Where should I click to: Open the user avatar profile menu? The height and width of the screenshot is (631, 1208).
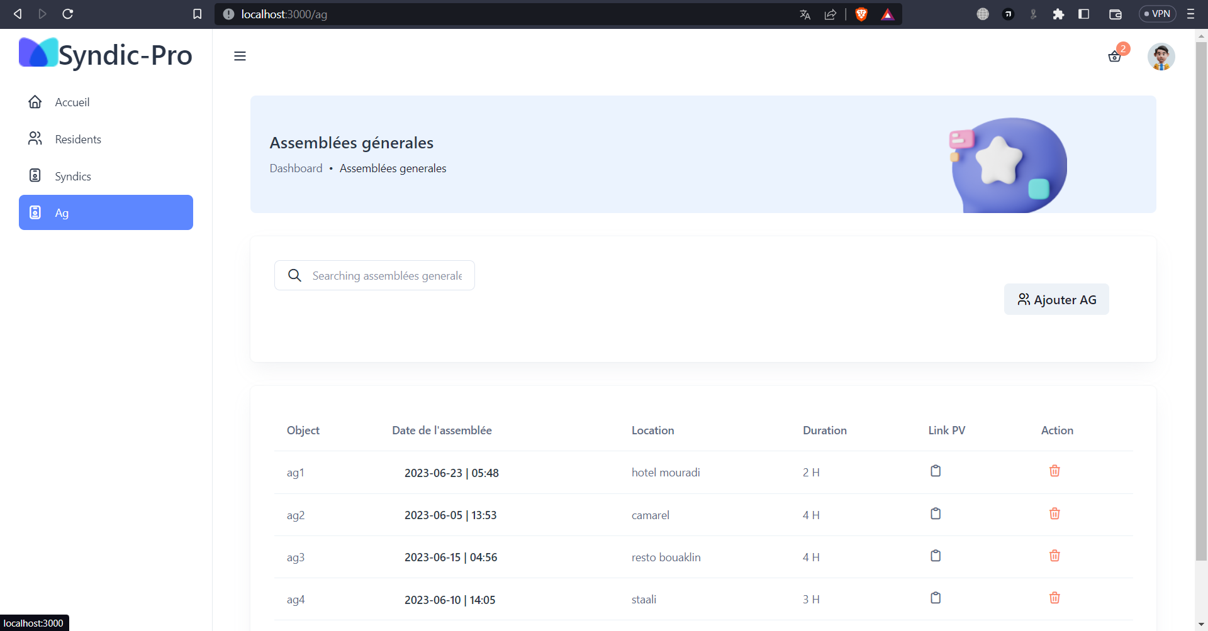1161,57
